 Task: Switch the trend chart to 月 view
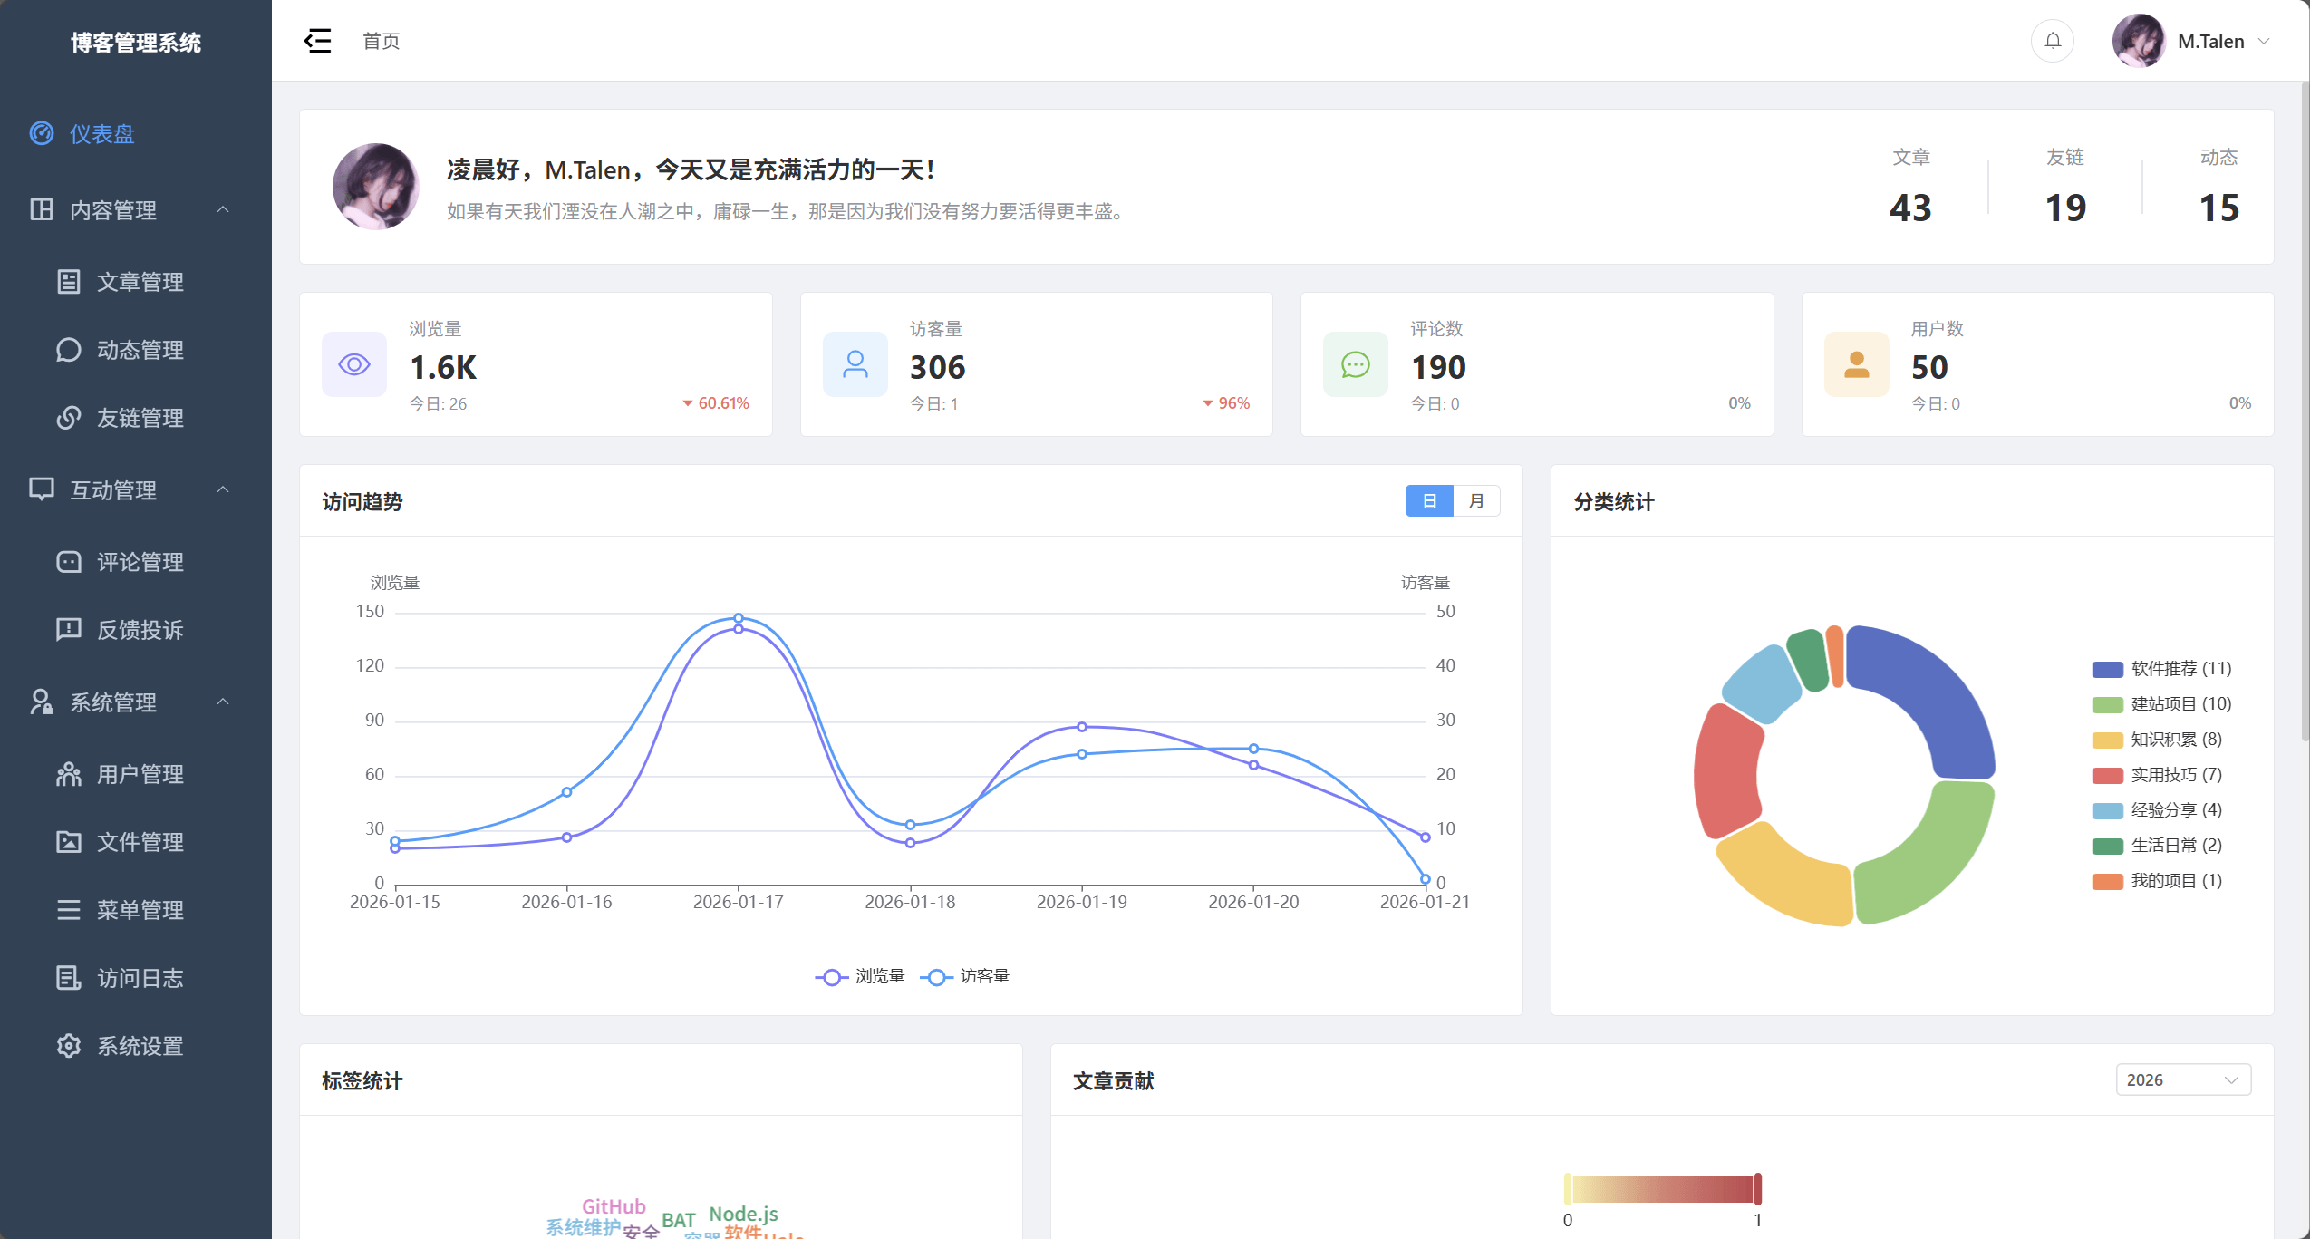click(1475, 500)
